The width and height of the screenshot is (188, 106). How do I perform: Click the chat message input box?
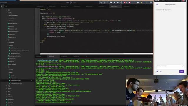point(170,67)
